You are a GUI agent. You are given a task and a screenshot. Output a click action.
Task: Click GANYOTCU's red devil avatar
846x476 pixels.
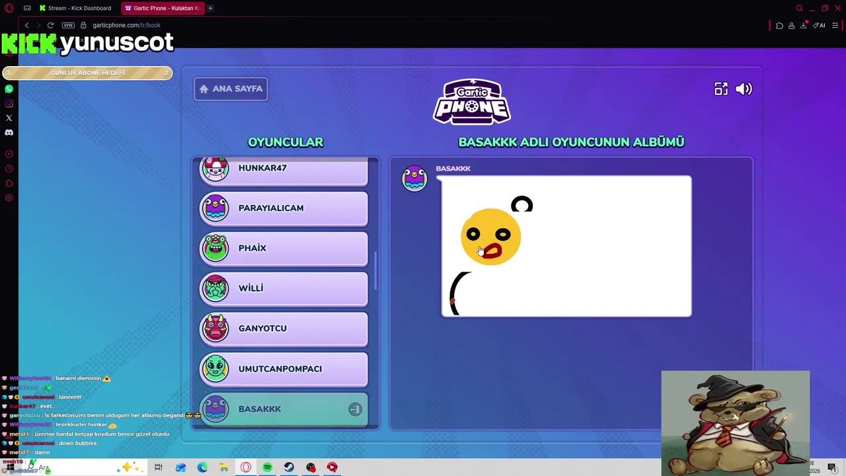[215, 328]
